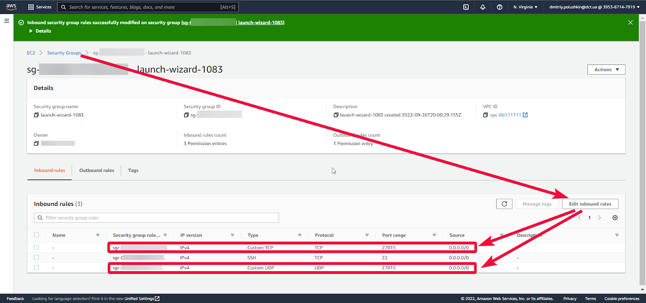Switch to the Tags tab
The width and height of the screenshot is (646, 303).
pos(133,170)
